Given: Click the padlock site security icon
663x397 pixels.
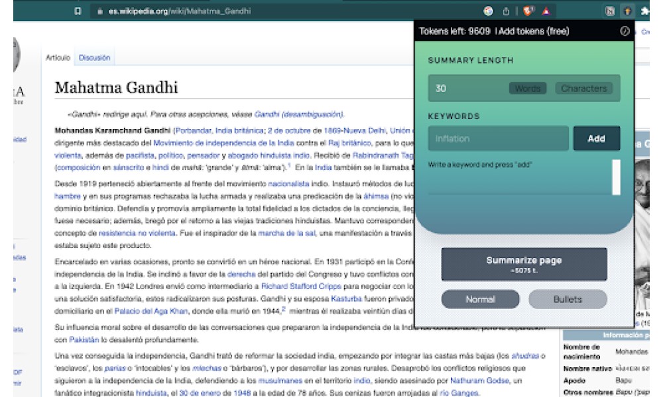Looking at the screenshot, I should point(100,11).
